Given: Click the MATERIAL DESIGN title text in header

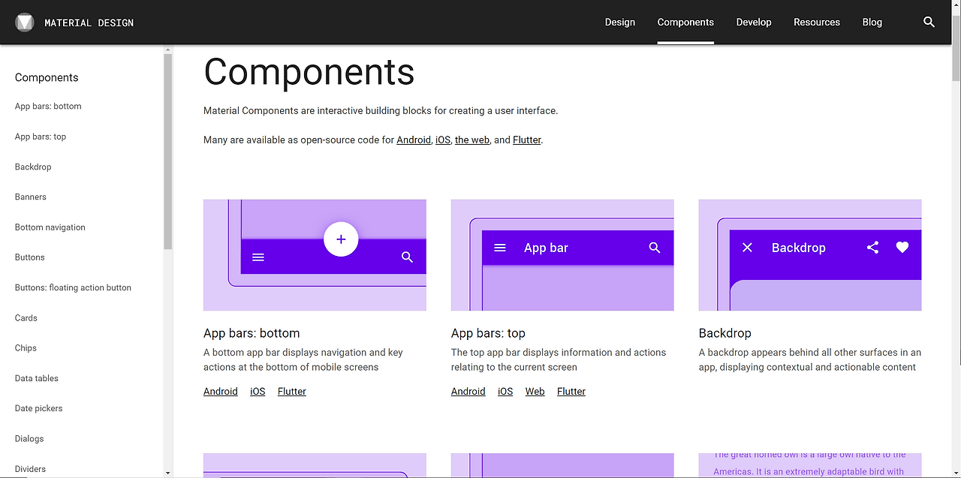Looking at the screenshot, I should [89, 23].
